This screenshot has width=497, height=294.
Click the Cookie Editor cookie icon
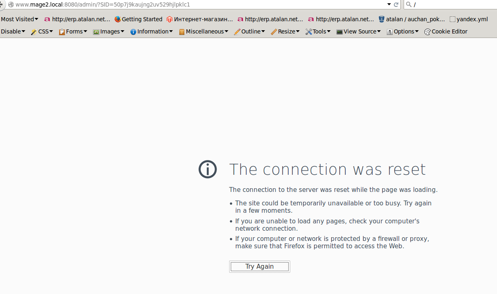coord(428,32)
